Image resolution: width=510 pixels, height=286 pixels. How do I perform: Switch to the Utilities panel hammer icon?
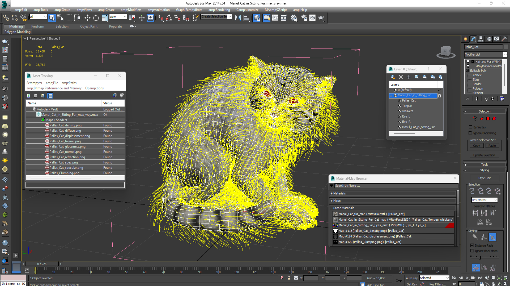pos(504,39)
